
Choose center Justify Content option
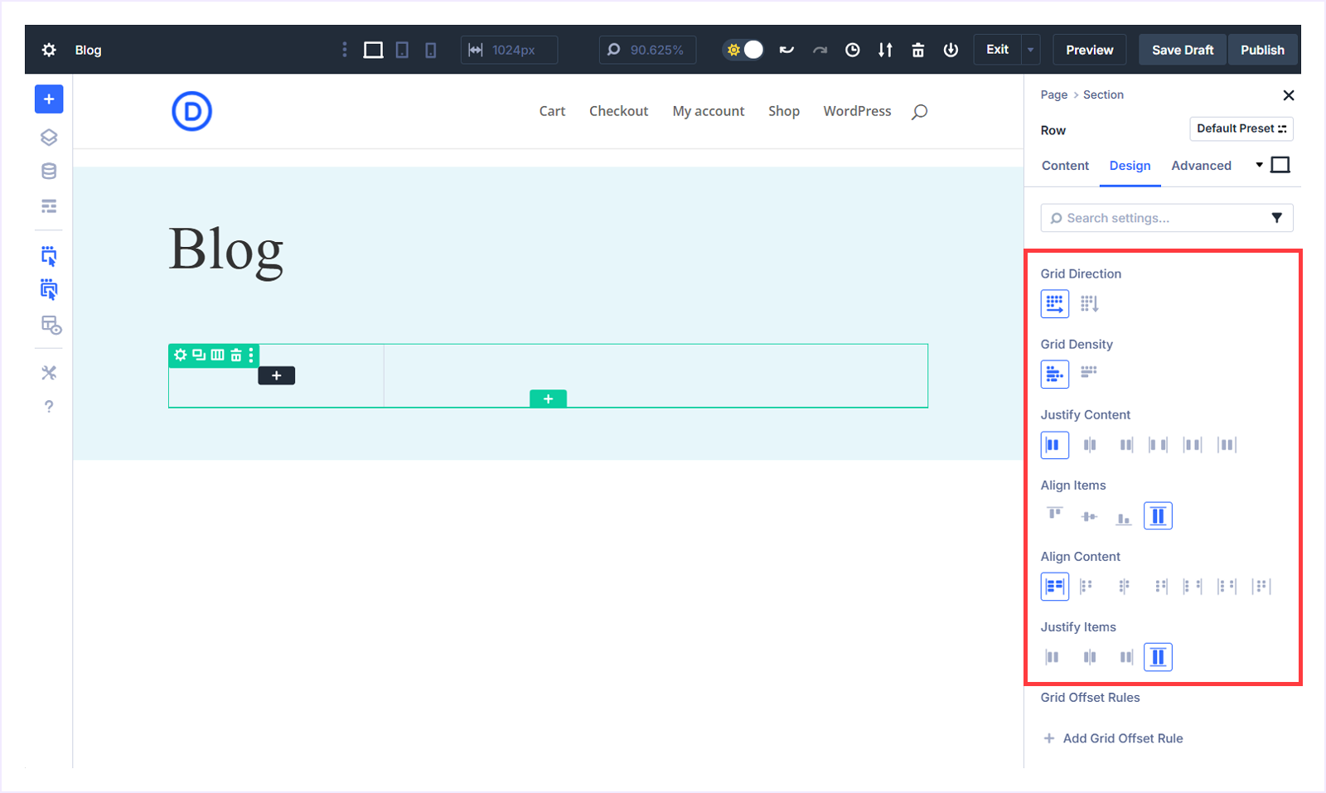point(1089,445)
